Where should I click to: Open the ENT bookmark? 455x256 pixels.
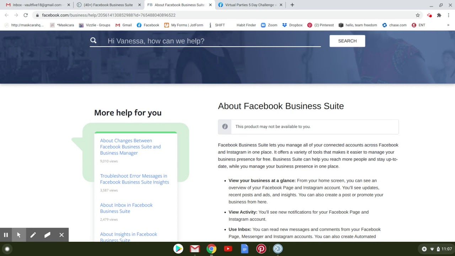418,25
